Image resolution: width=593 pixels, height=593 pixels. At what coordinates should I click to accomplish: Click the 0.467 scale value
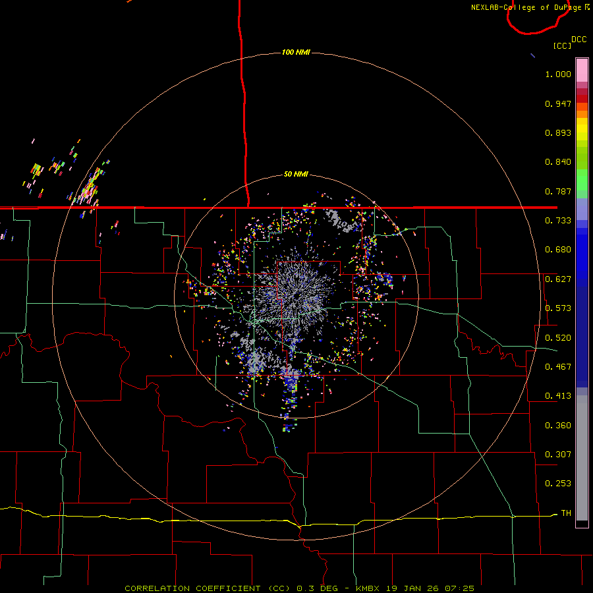coord(558,367)
